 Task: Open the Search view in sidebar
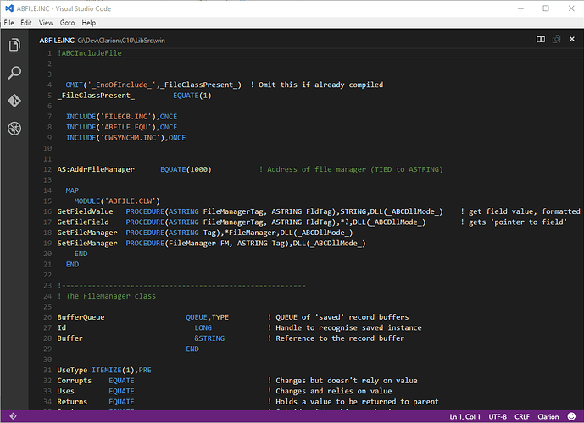(x=14, y=73)
